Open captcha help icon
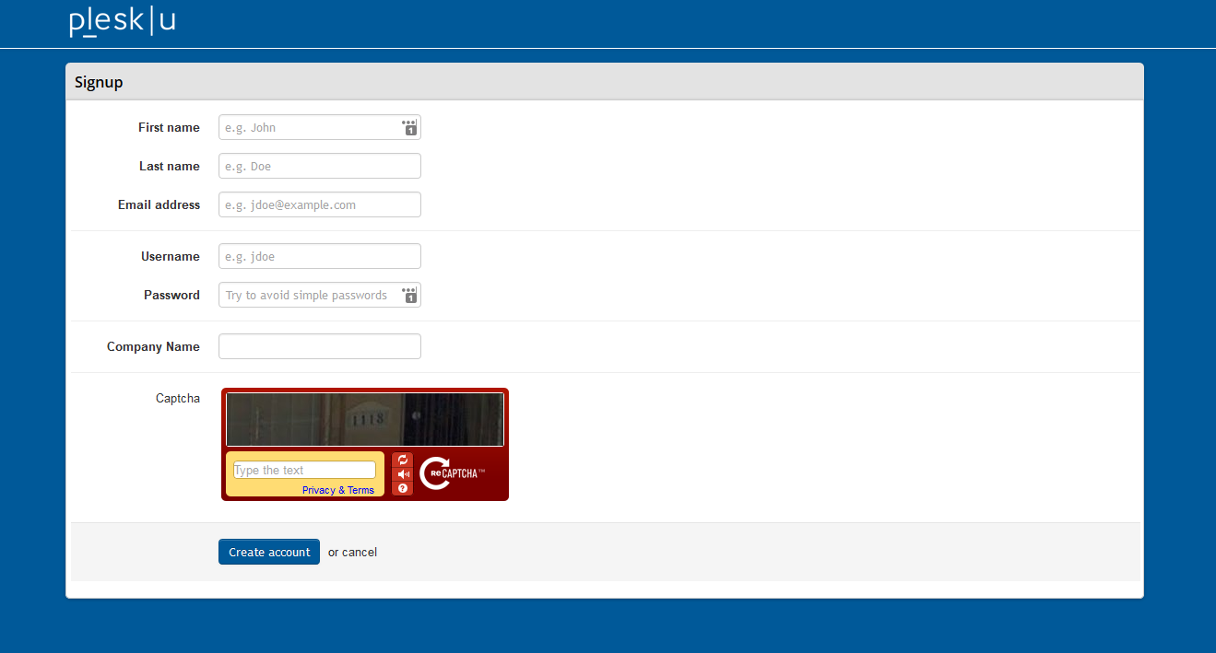The image size is (1216, 653). tap(403, 488)
